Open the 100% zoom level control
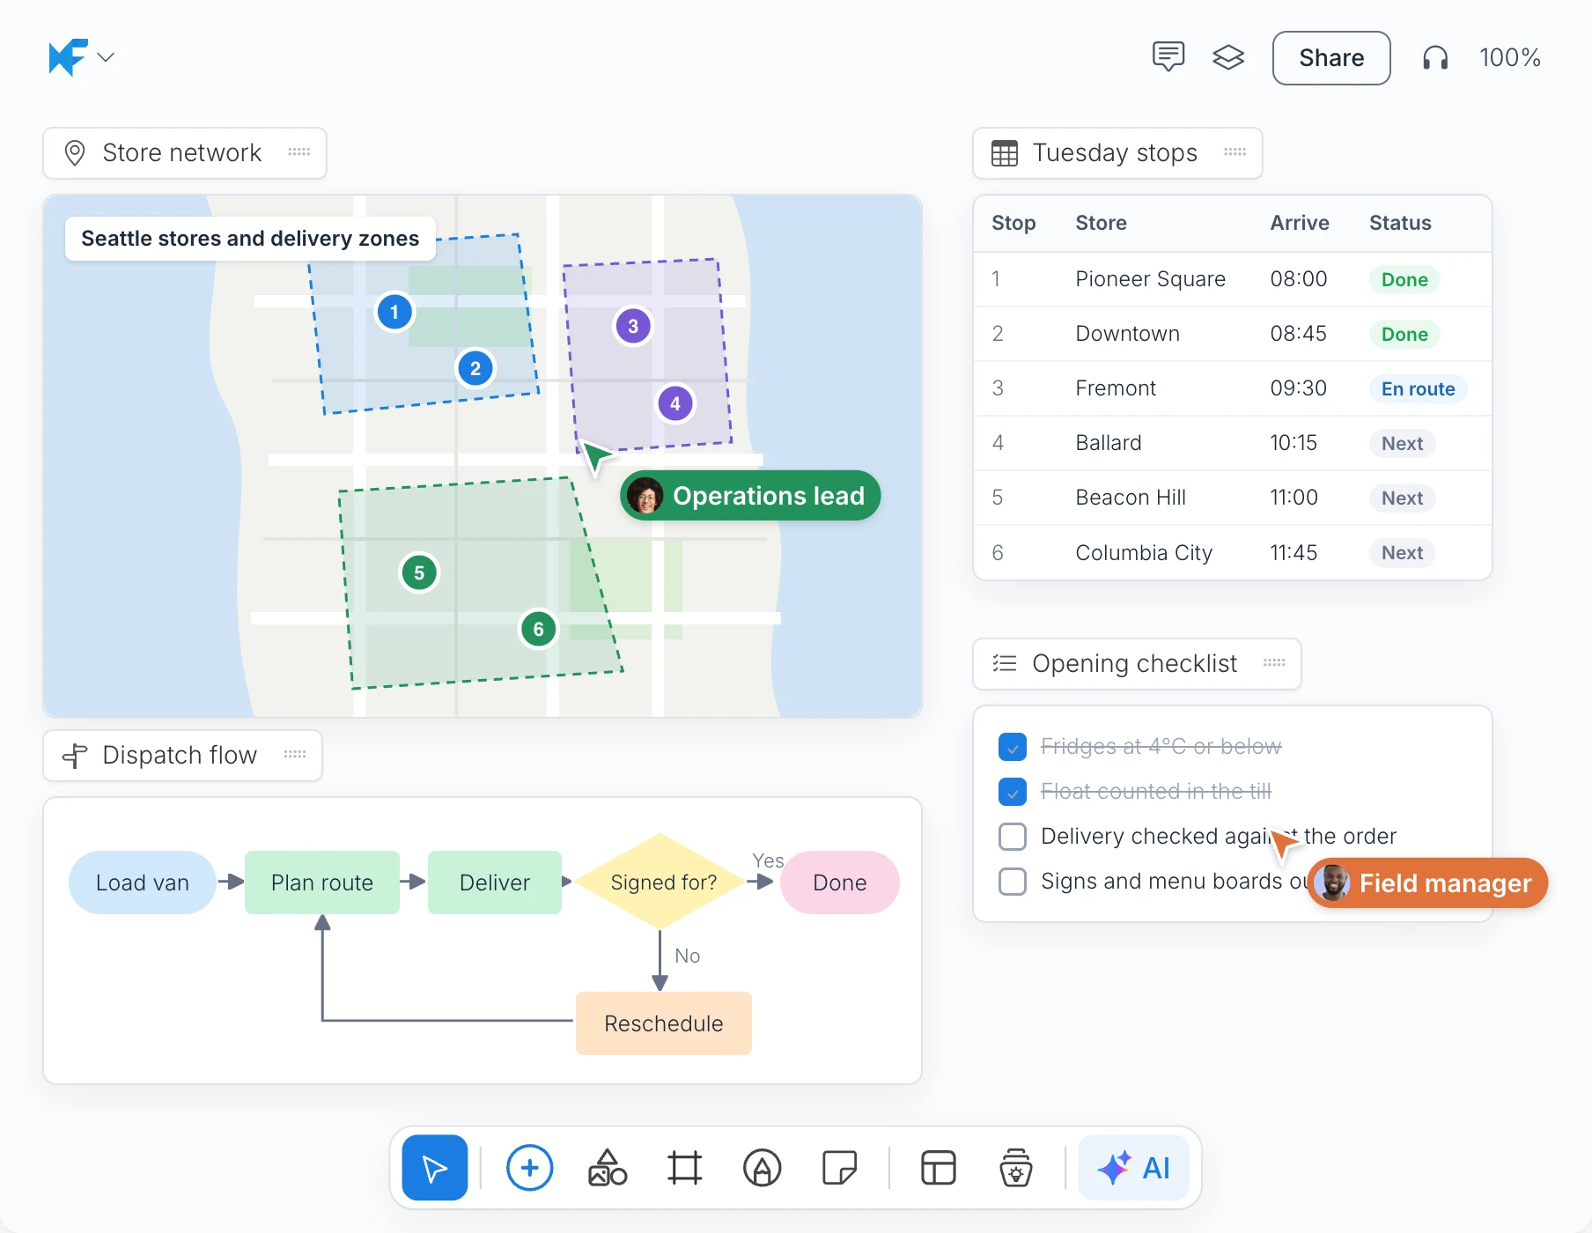Image resolution: width=1592 pixels, height=1233 pixels. tap(1510, 58)
